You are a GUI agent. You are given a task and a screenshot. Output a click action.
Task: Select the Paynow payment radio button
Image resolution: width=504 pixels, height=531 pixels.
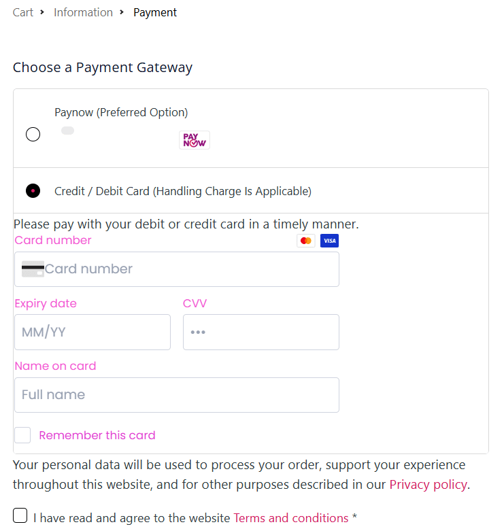33,134
